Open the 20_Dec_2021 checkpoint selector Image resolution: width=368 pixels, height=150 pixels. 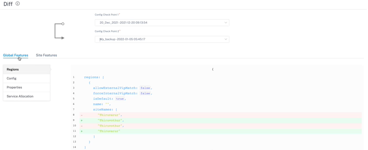(x=162, y=23)
